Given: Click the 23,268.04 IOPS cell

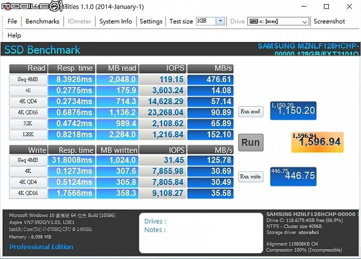Looking at the screenshot, I should [162, 113].
